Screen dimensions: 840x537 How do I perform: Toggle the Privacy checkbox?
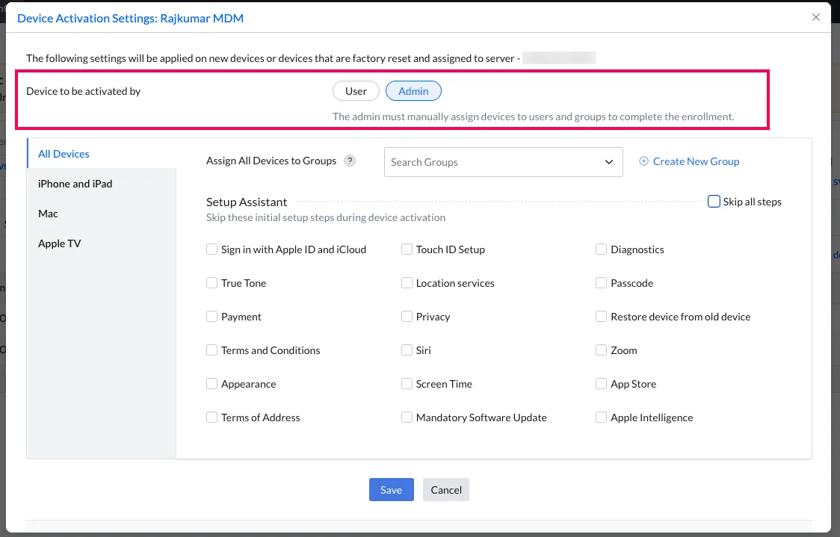[x=407, y=317]
